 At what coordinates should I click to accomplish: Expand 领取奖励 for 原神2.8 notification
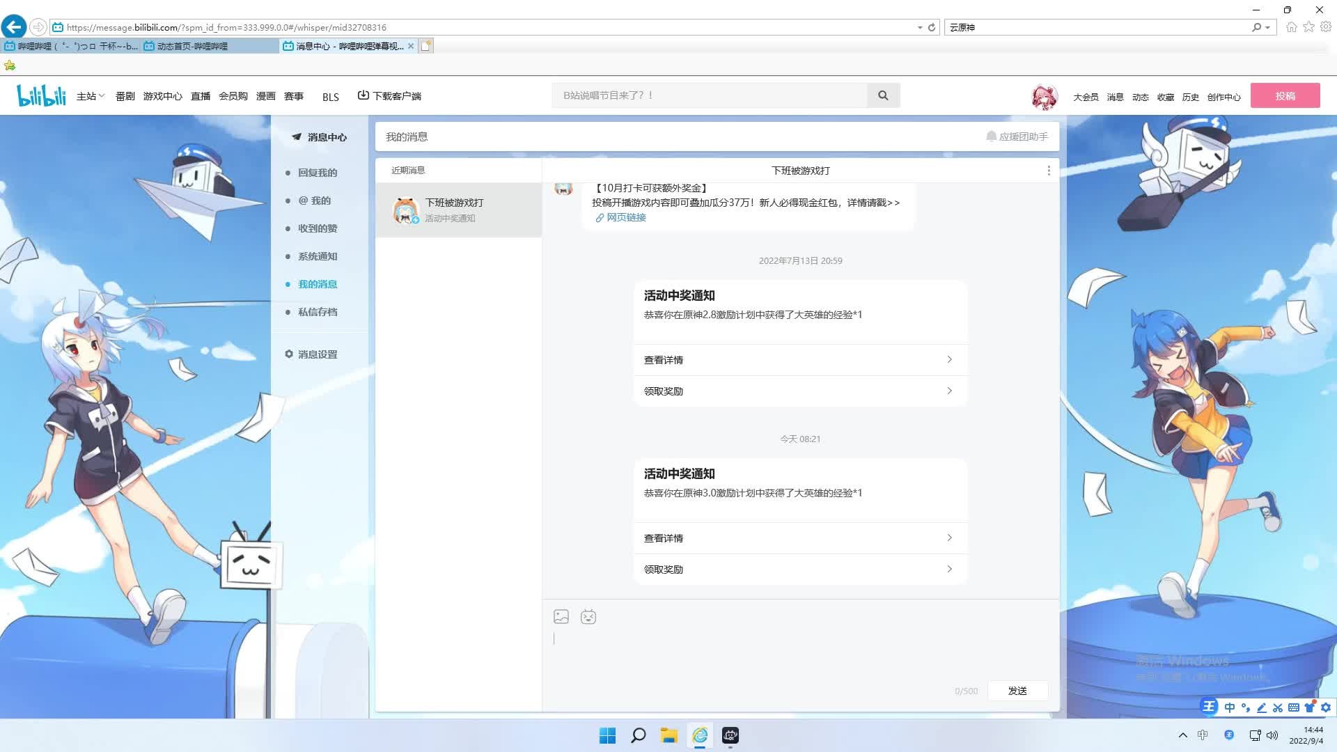coord(800,391)
